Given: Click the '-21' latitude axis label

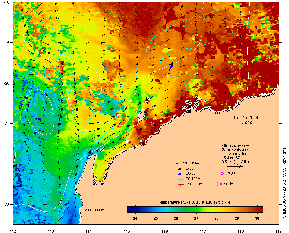Looking at the screenshot, I should tap(6, 124).
